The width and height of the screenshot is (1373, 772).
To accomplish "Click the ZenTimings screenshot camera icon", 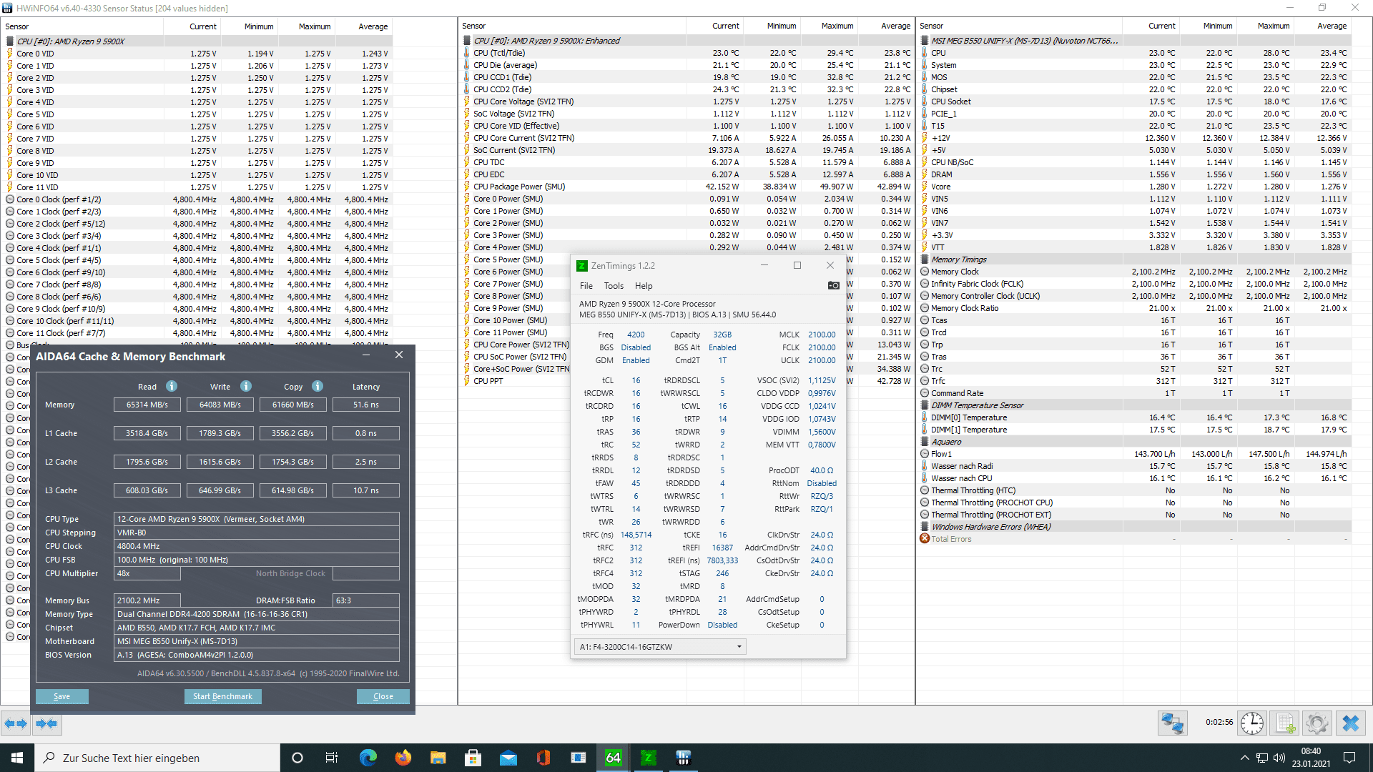I will pyautogui.click(x=833, y=285).
